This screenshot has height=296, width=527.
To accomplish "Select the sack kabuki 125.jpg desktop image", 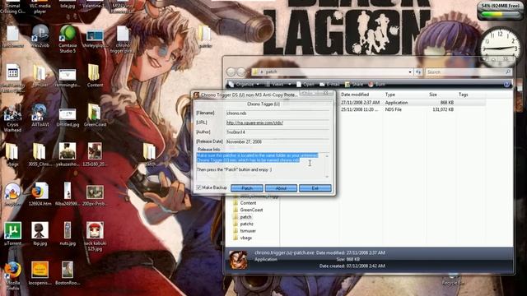I will coord(95,236).
